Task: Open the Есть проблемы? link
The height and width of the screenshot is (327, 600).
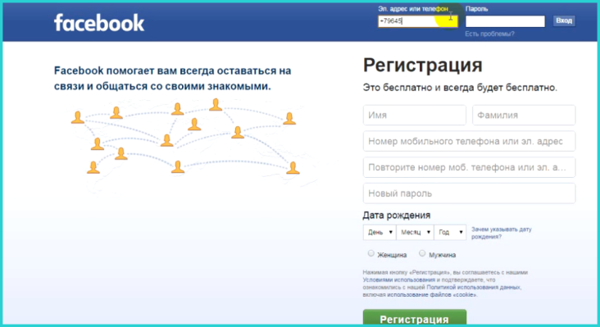Action: (x=489, y=34)
